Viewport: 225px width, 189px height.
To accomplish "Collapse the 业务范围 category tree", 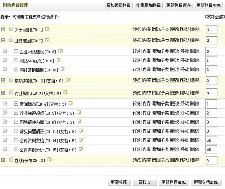I will pyautogui.click(x=3, y=40).
